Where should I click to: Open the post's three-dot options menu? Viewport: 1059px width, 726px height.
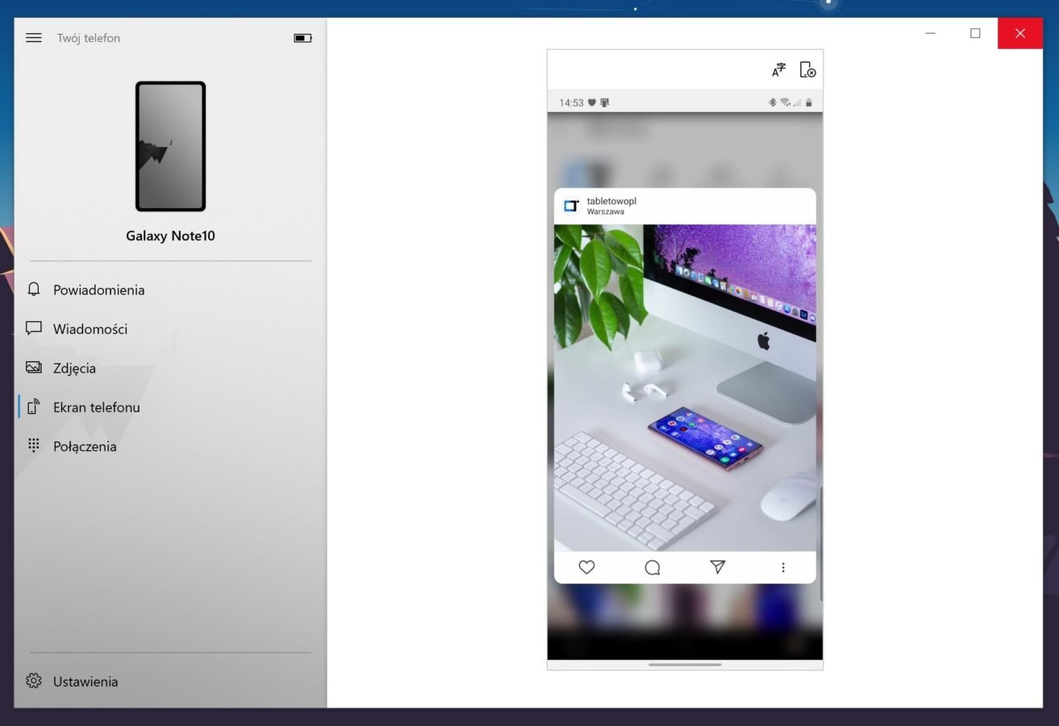point(783,568)
